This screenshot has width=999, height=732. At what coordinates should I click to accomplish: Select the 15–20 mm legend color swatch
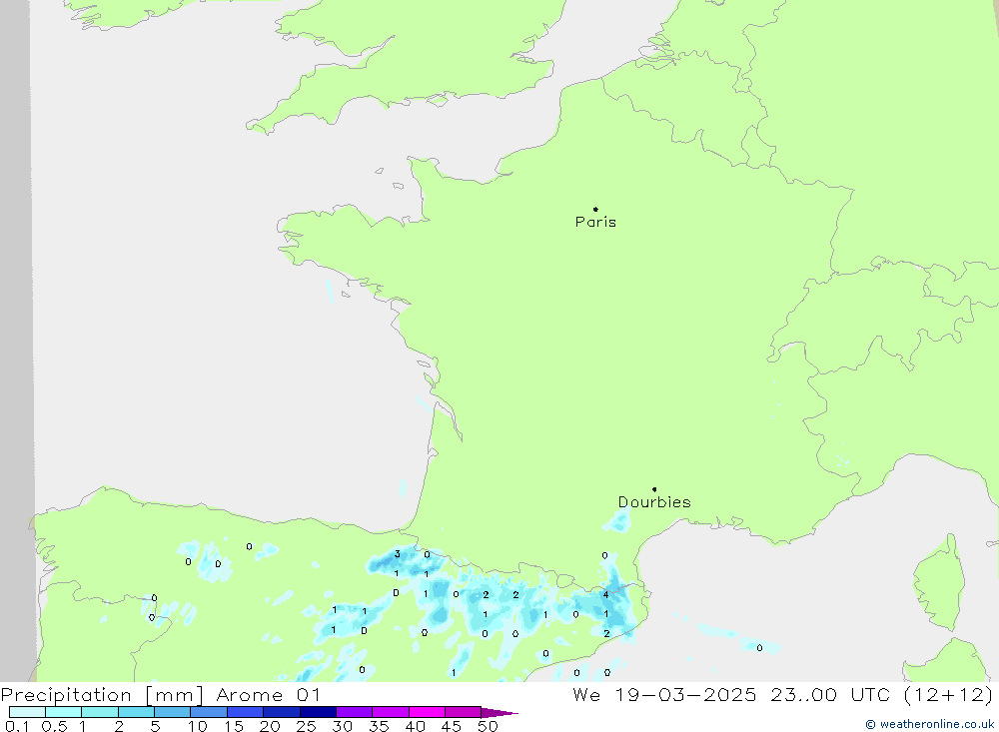coord(246,712)
